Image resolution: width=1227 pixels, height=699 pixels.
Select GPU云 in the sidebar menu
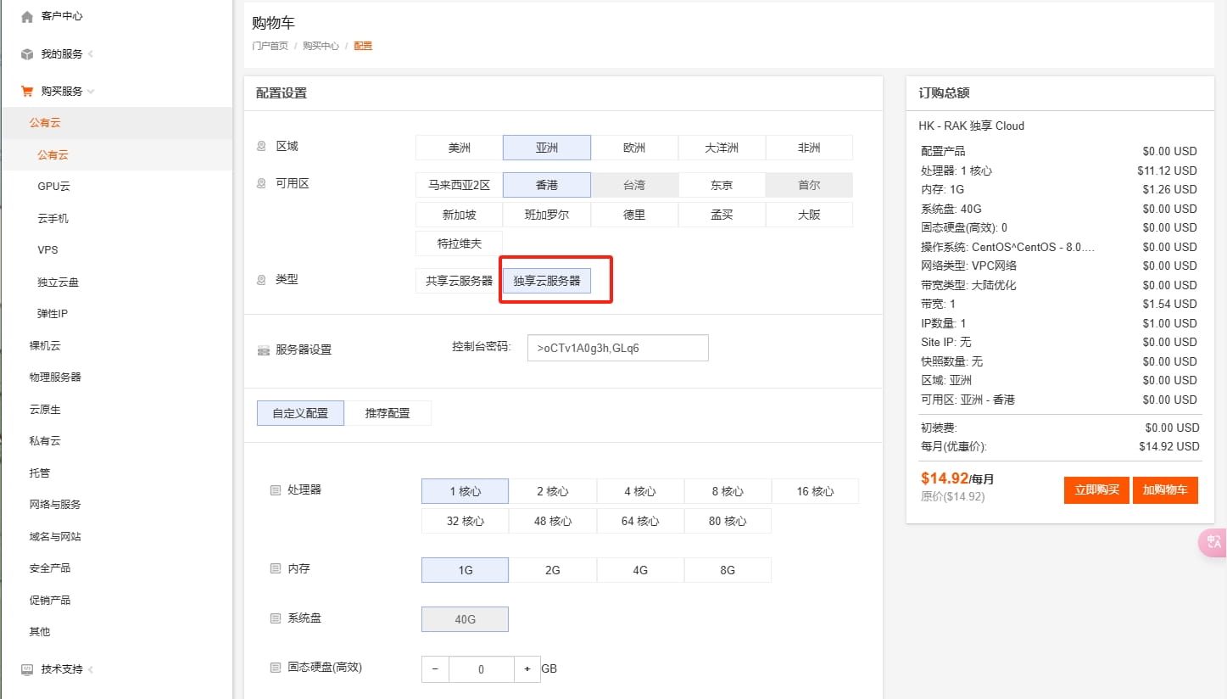[54, 186]
